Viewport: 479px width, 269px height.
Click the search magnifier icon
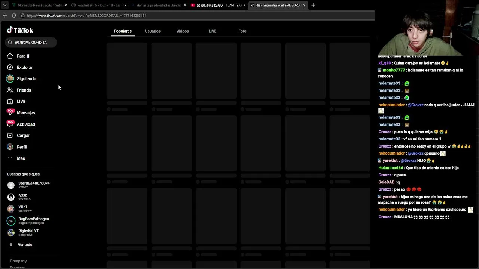tap(10, 43)
